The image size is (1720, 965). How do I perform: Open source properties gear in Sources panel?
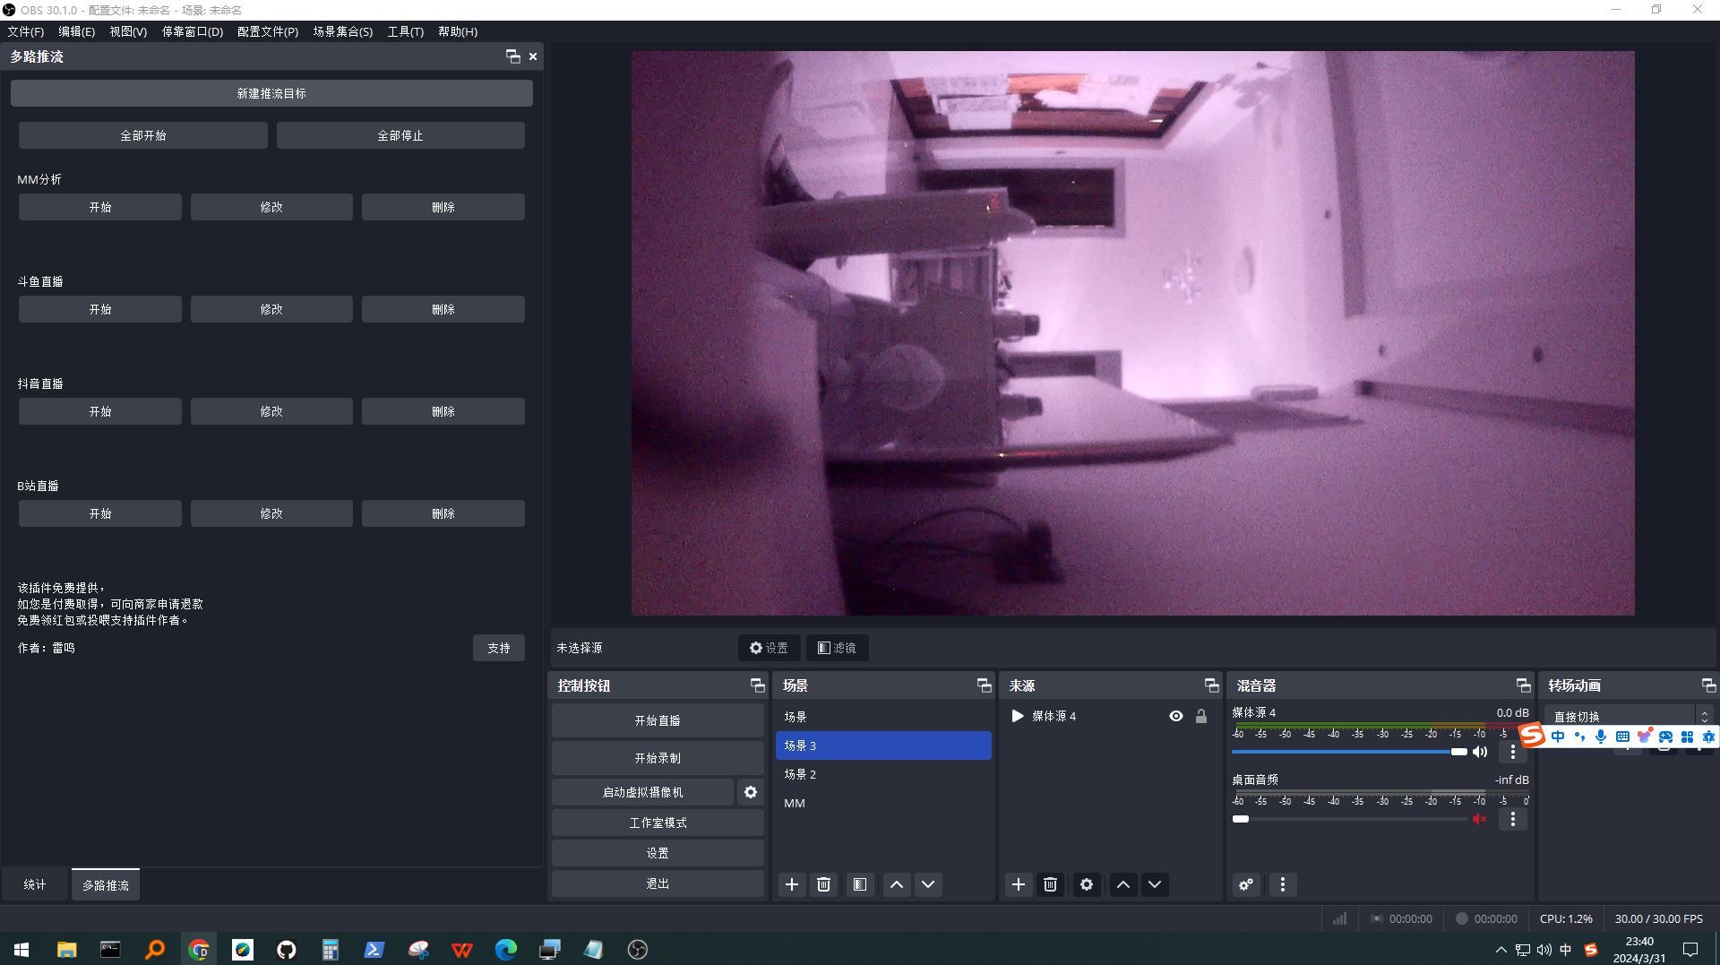point(1087,884)
